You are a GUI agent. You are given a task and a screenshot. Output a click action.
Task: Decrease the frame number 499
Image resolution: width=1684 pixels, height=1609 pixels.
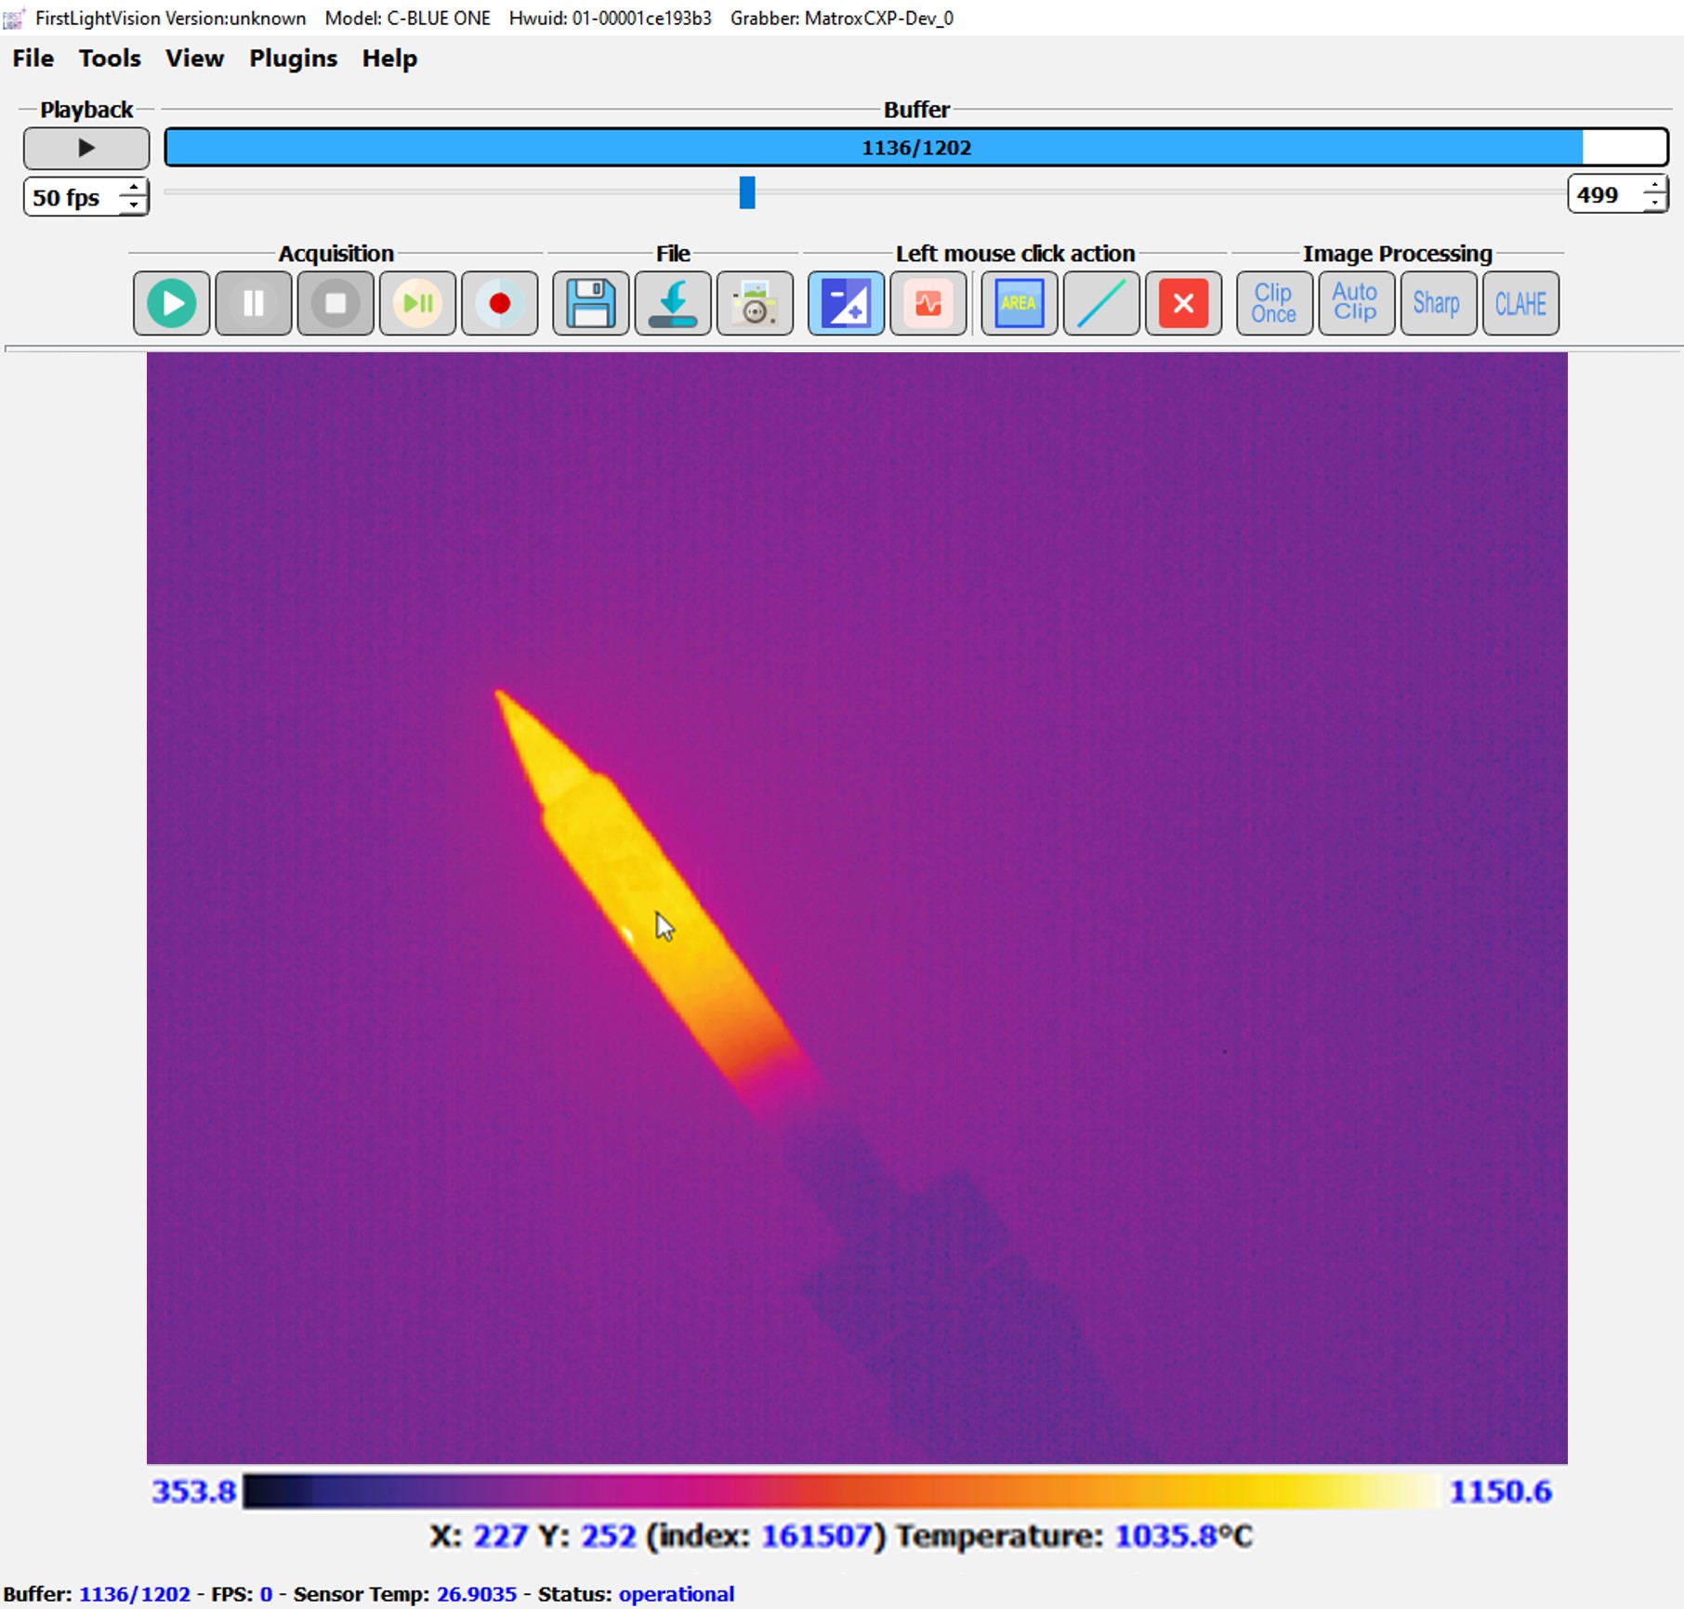pyautogui.click(x=1654, y=203)
